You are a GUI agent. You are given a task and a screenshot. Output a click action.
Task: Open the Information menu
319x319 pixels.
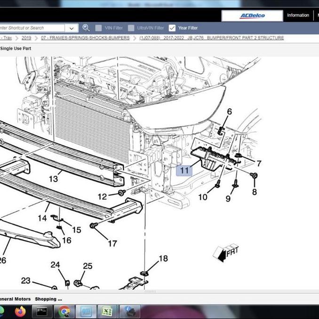coord(298,15)
